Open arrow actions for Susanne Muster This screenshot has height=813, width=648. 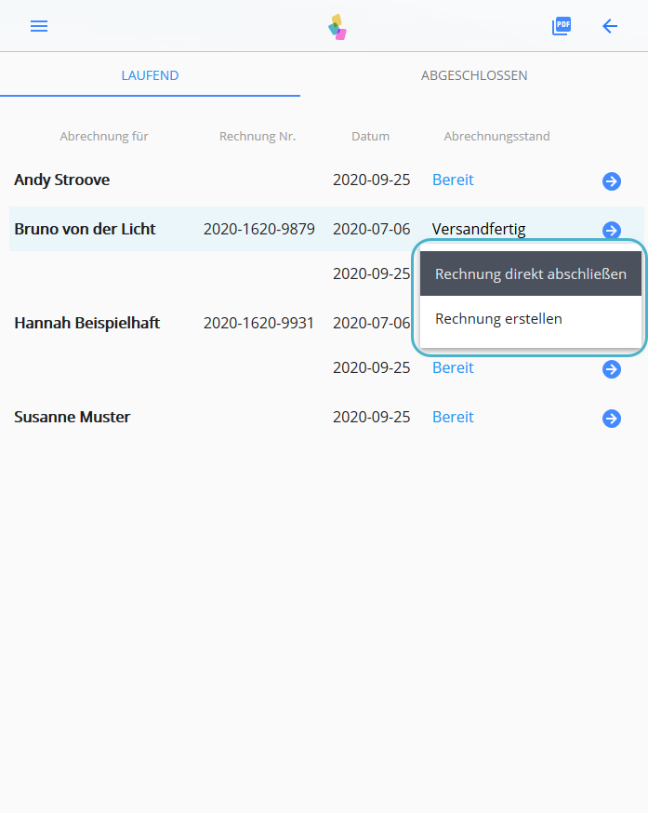[x=611, y=419]
